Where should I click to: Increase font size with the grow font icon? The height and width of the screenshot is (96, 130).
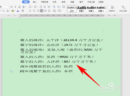coord(12,7)
